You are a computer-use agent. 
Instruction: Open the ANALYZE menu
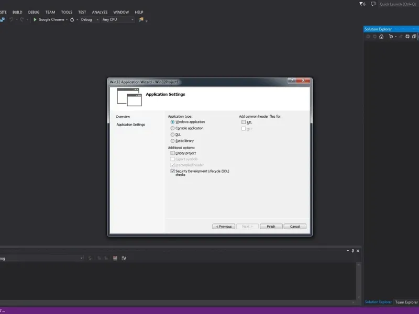point(100,12)
